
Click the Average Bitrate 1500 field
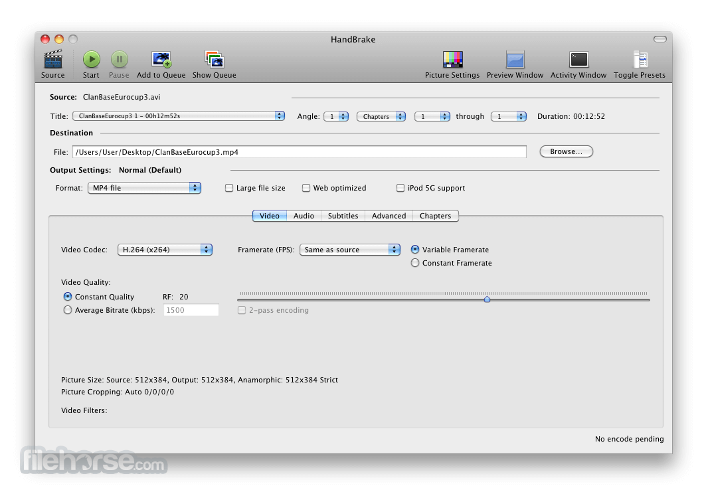pyautogui.click(x=191, y=310)
